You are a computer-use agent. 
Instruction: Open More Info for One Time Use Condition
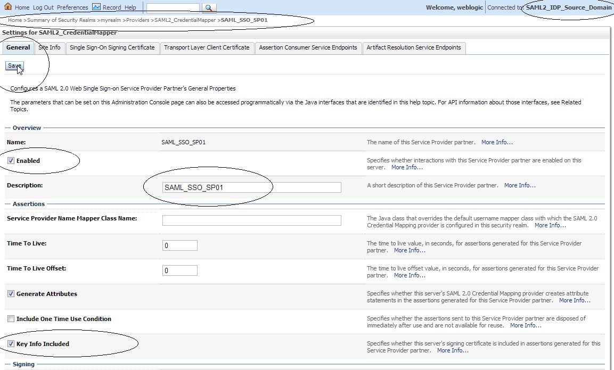pos(526,325)
